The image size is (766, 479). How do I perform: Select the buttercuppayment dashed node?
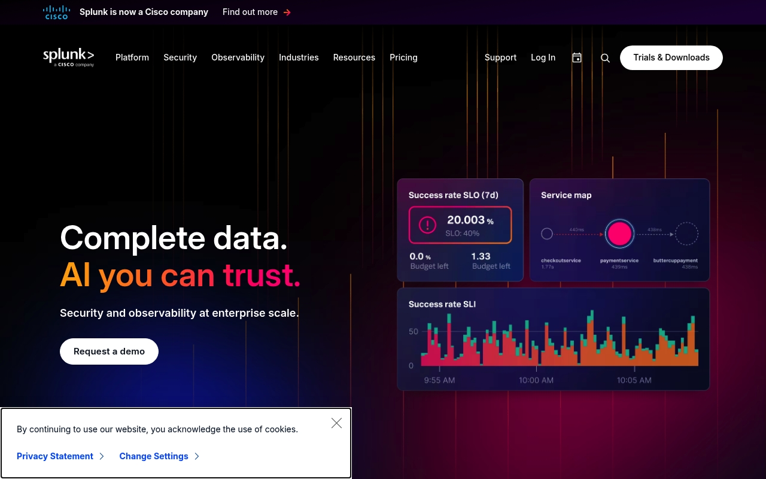(x=686, y=234)
